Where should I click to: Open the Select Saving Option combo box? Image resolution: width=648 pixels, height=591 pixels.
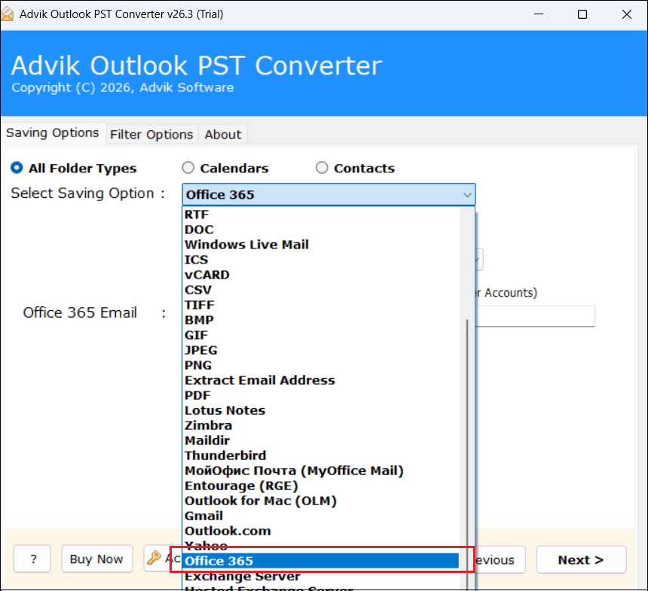coord(329,194)
